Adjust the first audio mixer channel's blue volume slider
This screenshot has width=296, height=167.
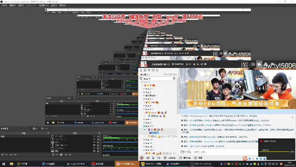click(x=120, y=142)
